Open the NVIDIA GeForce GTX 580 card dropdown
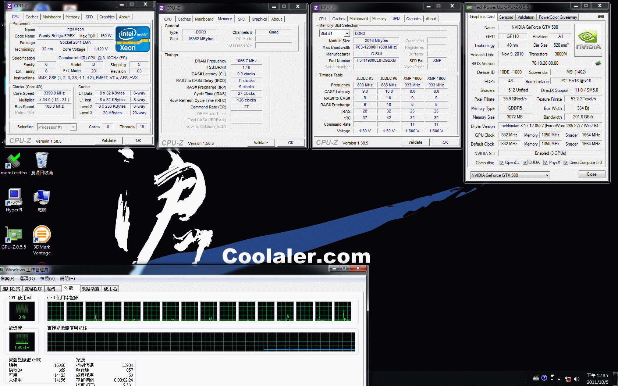This screenshot has width=618, height=386. click(x=510, y=175)
